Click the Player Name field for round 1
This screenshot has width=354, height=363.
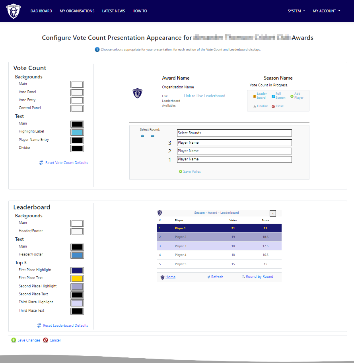[234, 159]
